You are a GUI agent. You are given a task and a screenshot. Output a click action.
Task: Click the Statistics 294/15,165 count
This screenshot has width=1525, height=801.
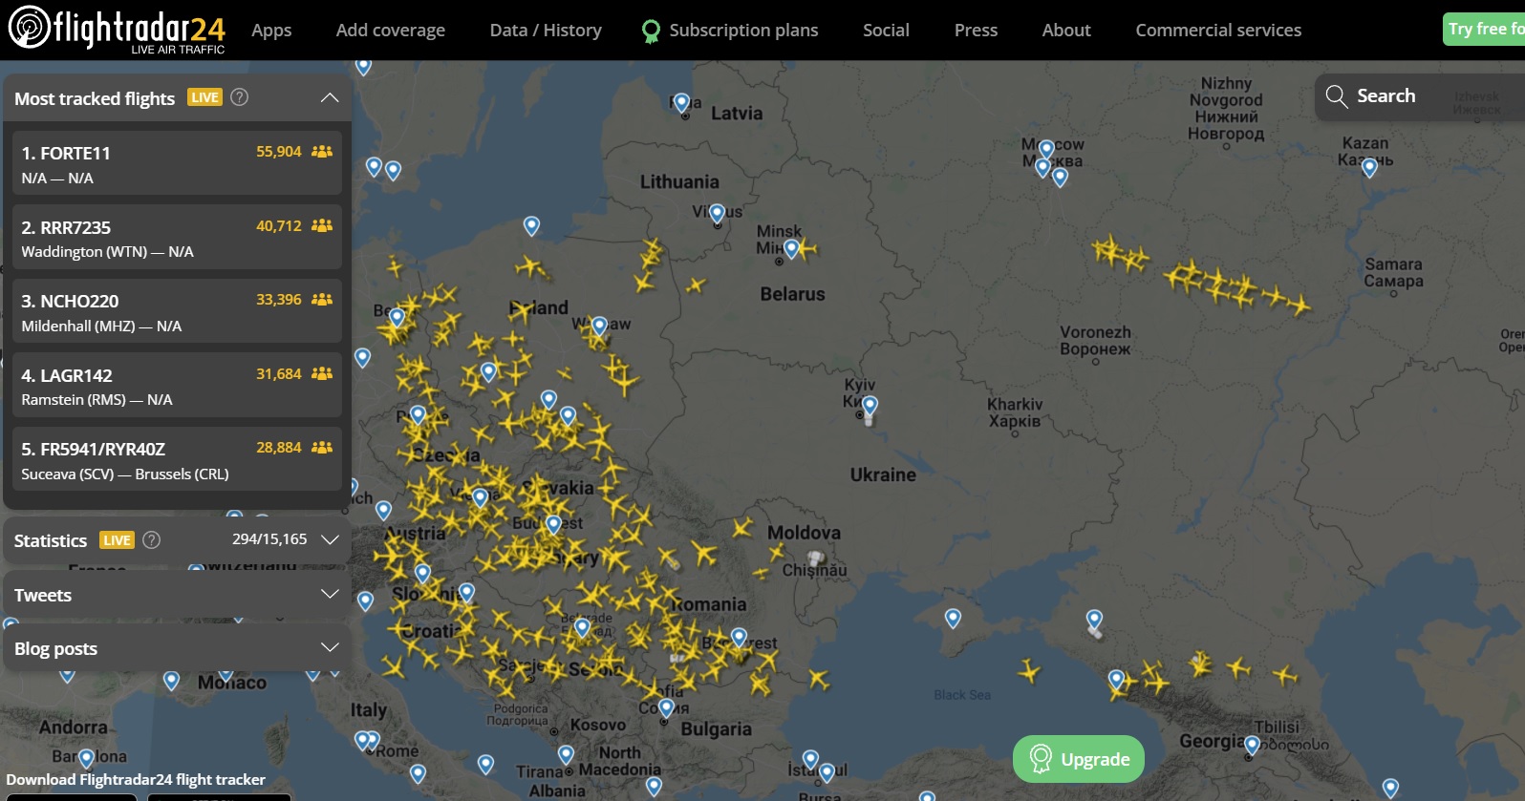pyautogui.click(x=269, y=539)
